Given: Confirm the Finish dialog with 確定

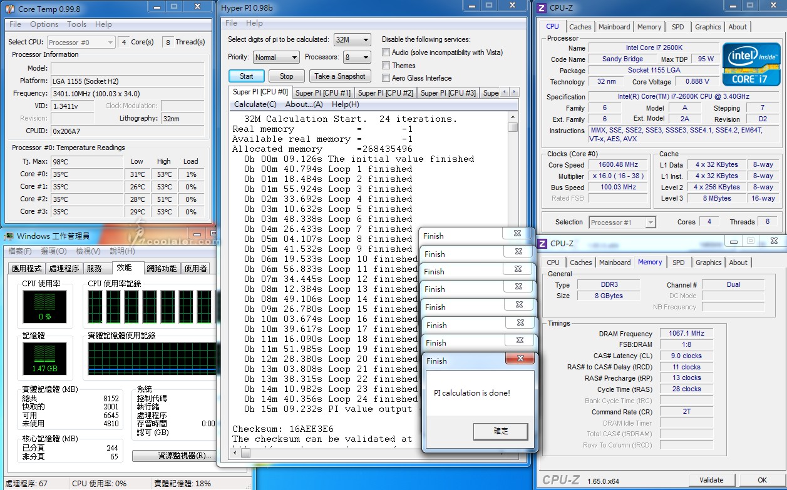Looking at the screenshot, I should (501, 431).
